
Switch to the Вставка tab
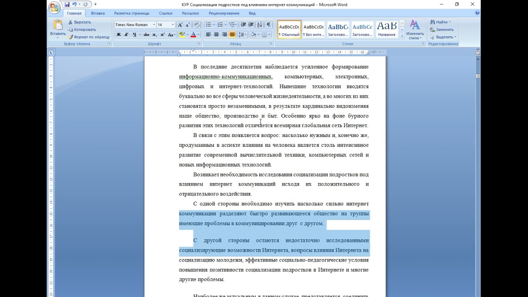click(98, 13)
